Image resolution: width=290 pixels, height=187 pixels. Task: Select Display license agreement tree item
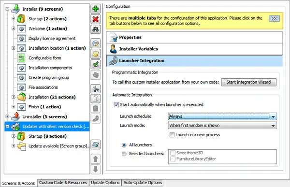pyautogui.click(x=52, y=39)
